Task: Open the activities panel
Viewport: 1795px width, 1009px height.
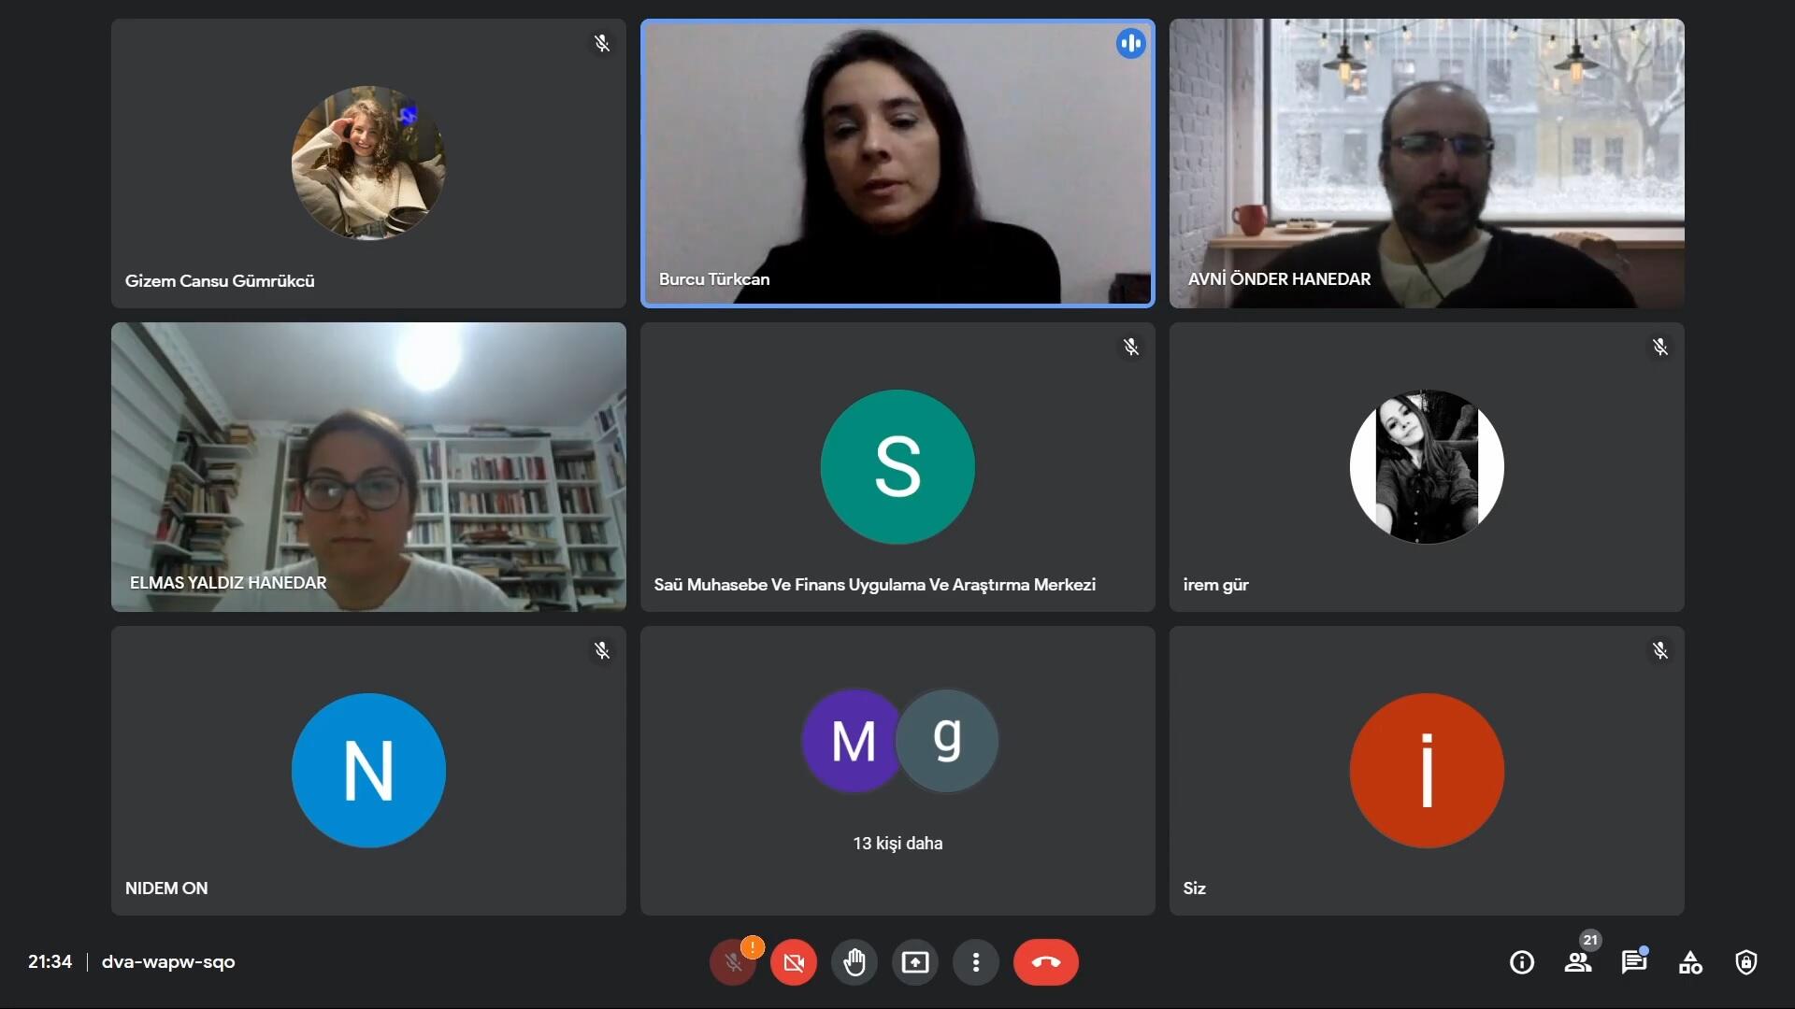Action: (x=1690, y=962)
